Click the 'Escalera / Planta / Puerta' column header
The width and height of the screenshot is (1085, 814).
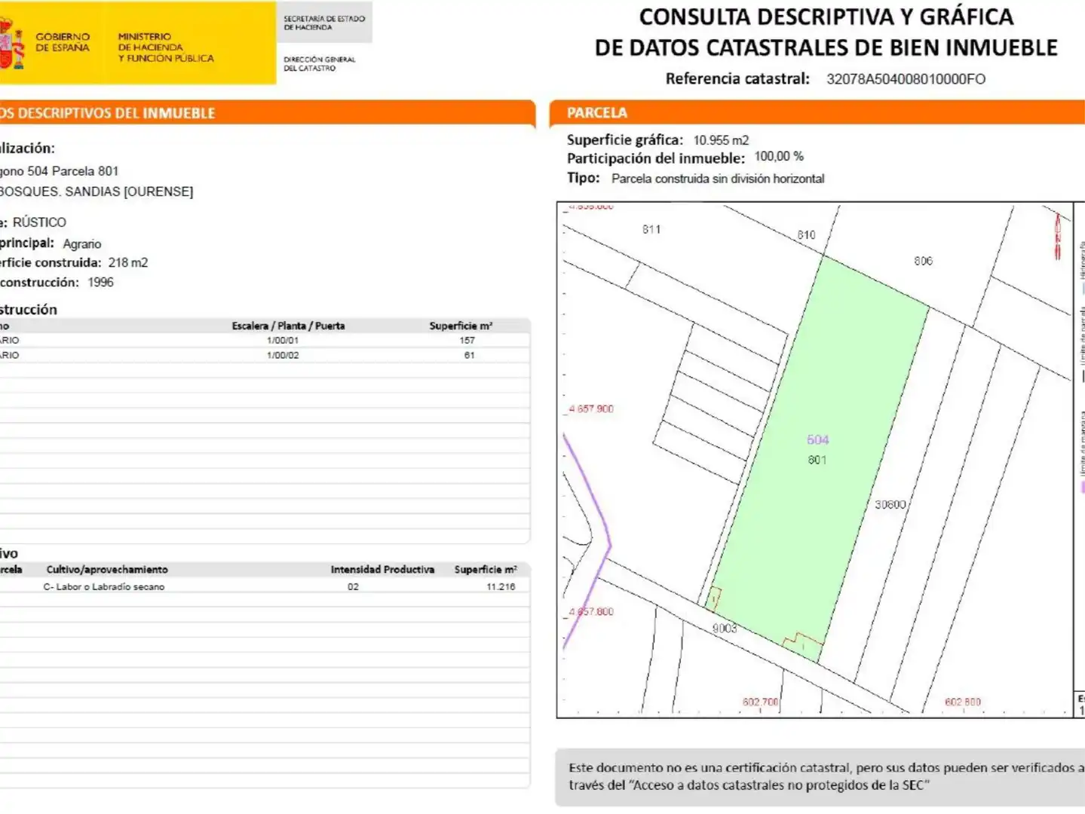tap(288, 326)
